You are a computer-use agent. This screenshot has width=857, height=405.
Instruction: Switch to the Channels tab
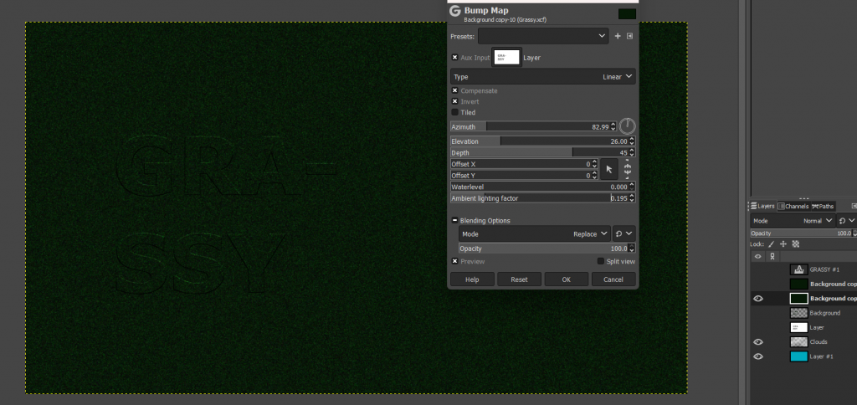pyautogui.click(x=793, y=206)
